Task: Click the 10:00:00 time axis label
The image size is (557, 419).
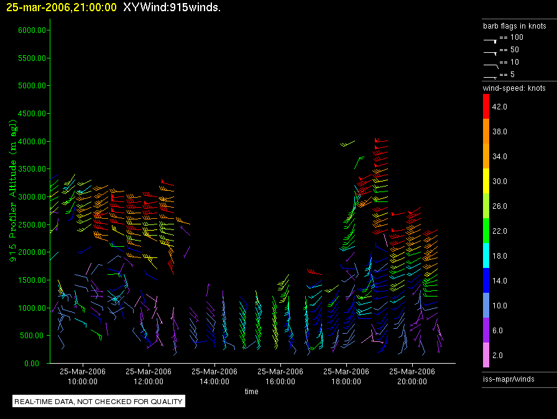Action: tap(83, 382)
